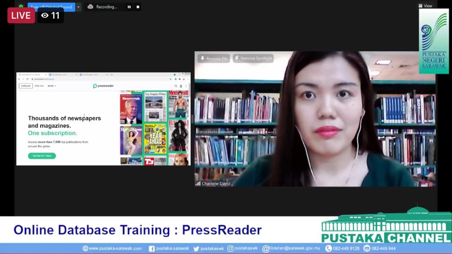This screenshot has width=452, height=254.
Task: Click the signal strength bars icon
Action: [x=198, y=183]
